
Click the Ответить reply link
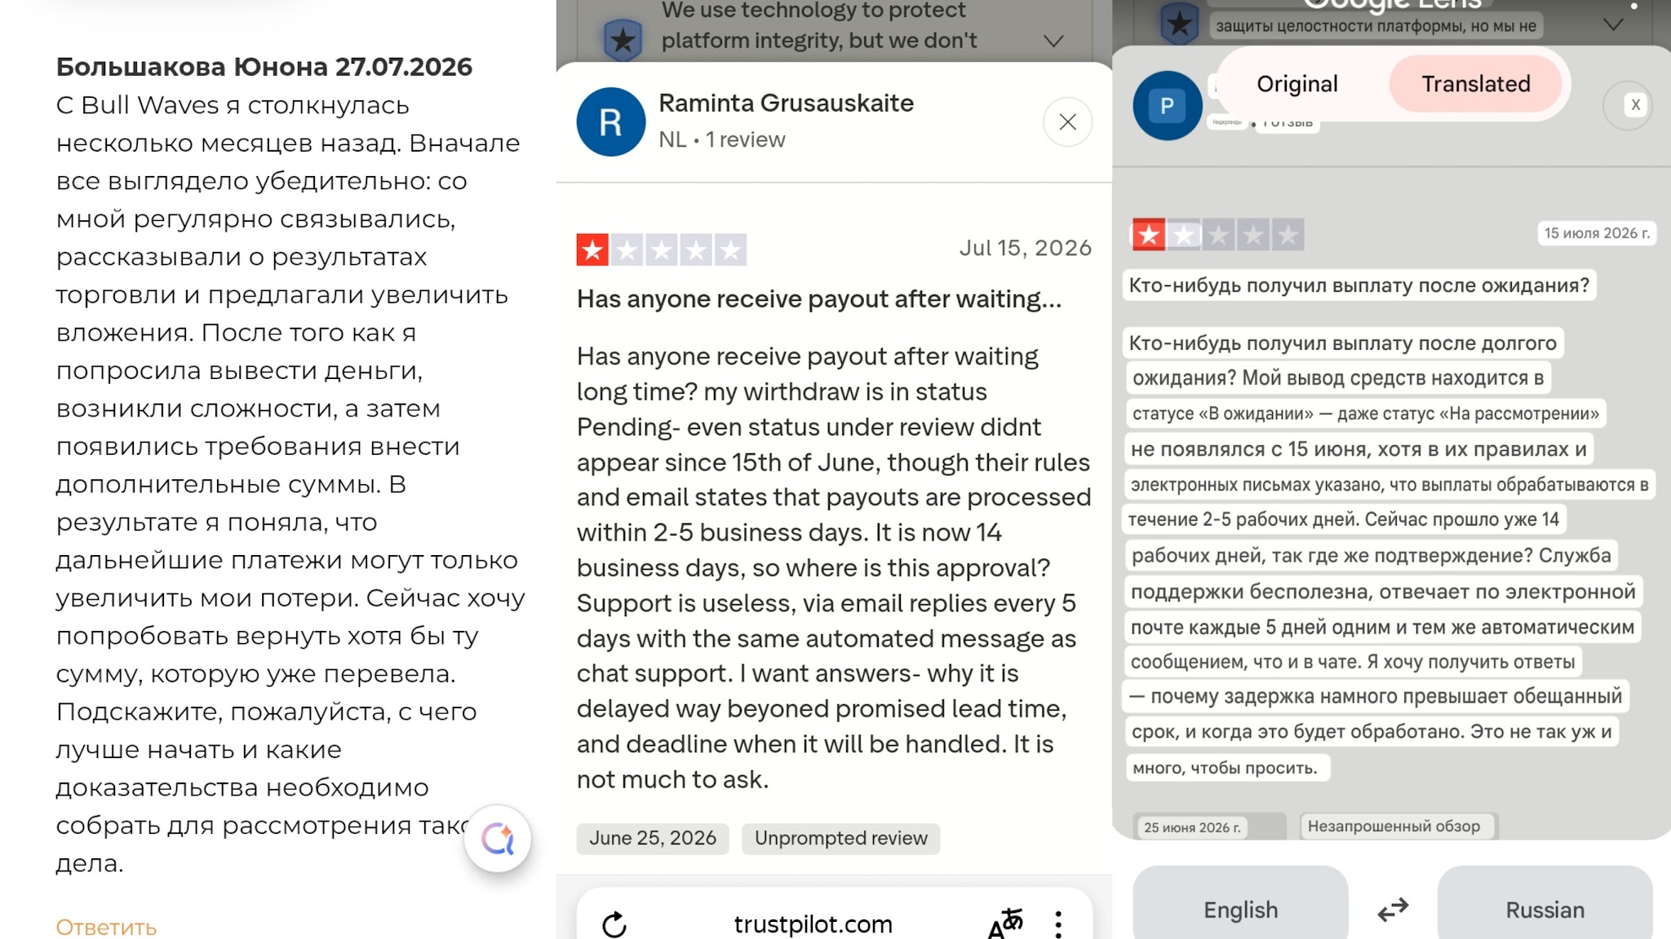(106, 928)
